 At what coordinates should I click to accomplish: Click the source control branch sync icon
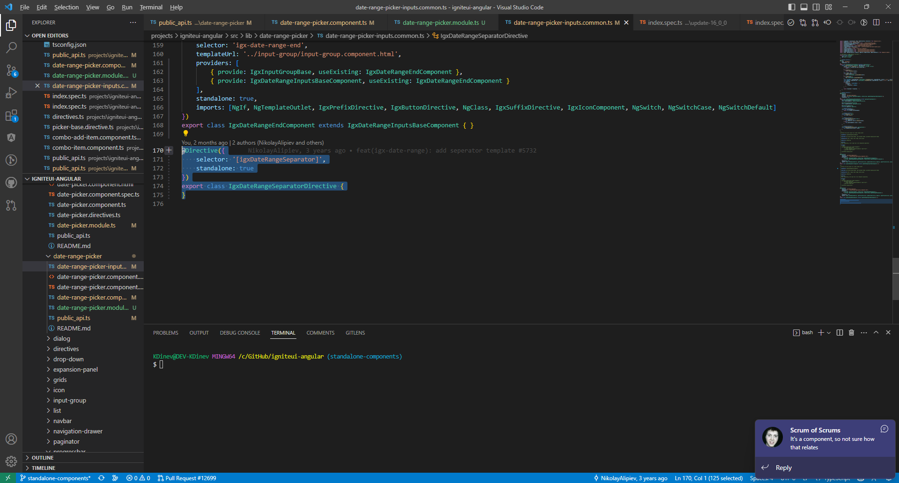pyautogui.click(x=101, y=478)
